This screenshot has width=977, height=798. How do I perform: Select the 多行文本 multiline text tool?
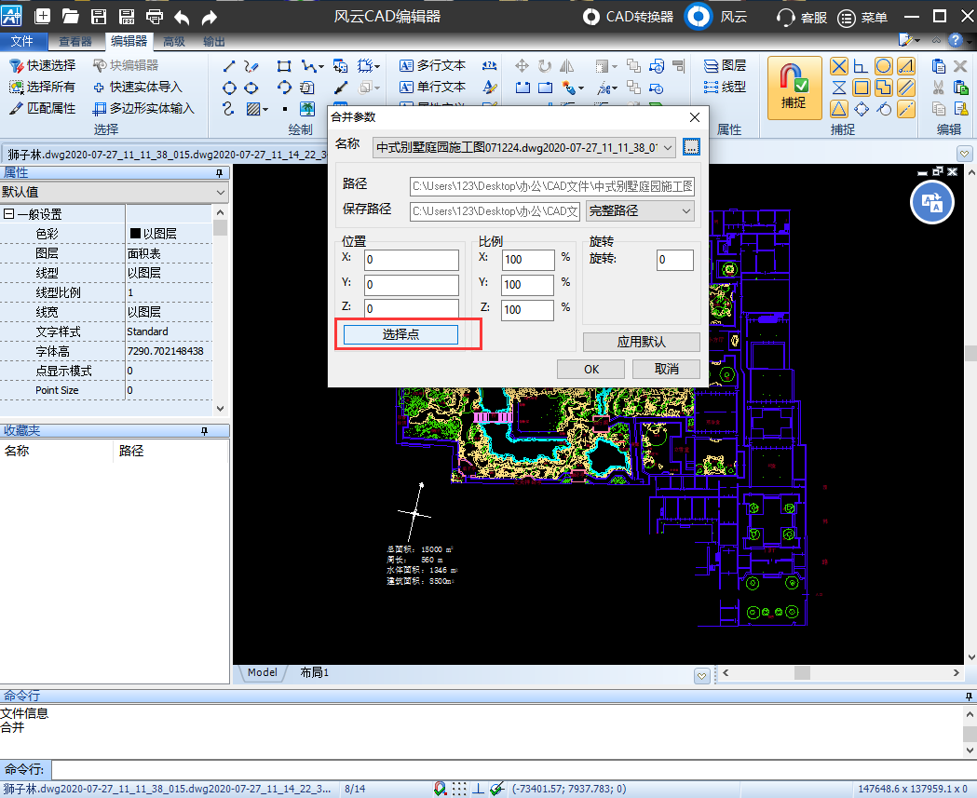432,65
